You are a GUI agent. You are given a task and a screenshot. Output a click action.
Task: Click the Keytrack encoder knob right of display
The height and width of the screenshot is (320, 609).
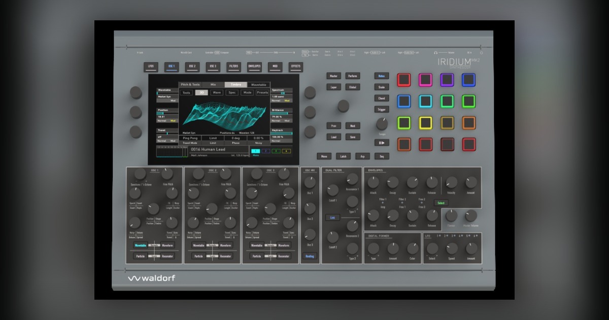[310, 132]
